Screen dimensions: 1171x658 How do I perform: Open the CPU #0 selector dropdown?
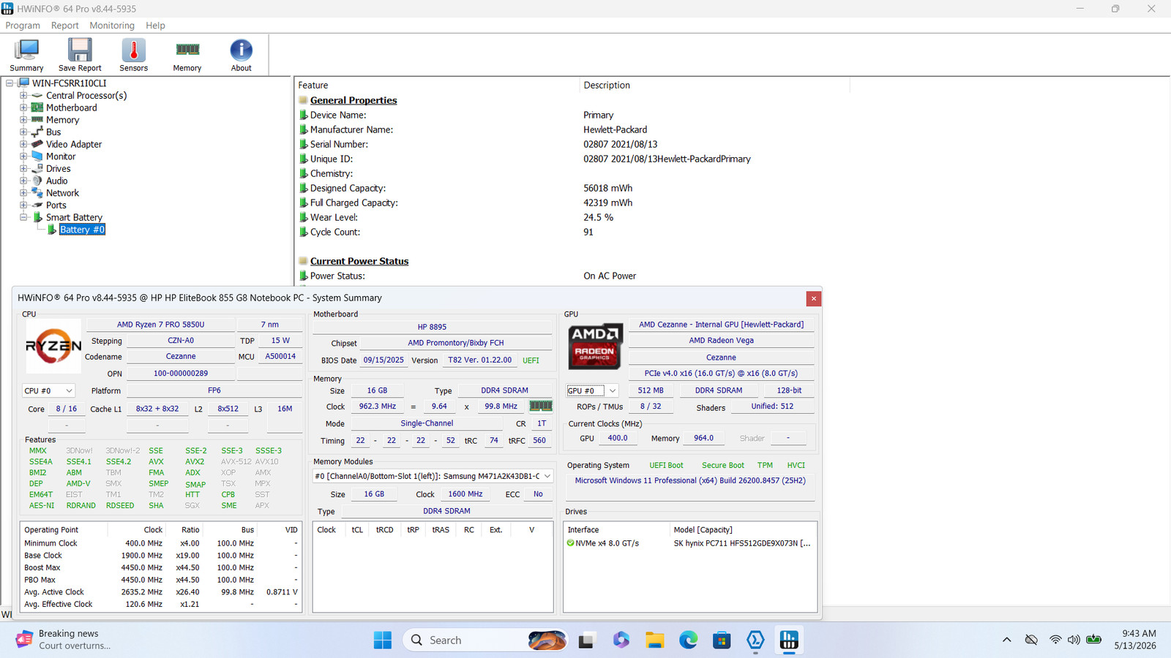click(48, 391)
